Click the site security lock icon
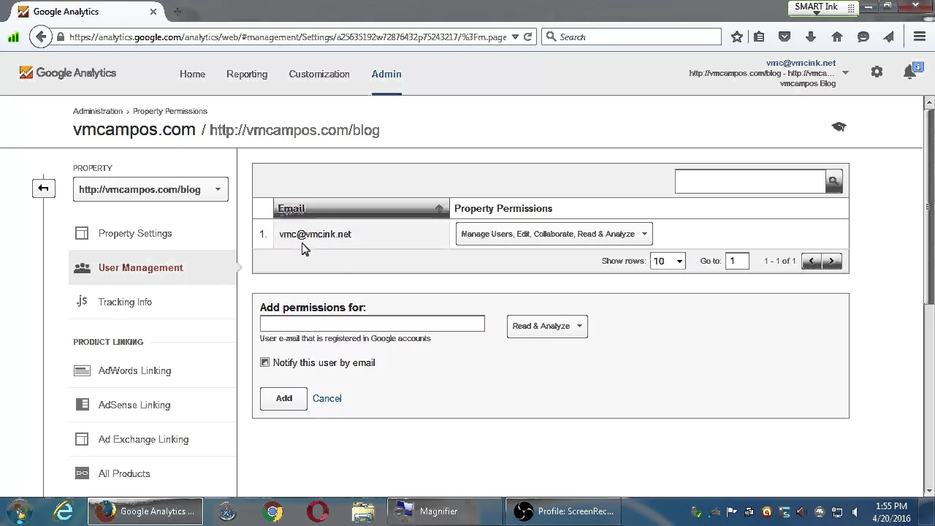The height and width of the screenshot is (526, 935). click(61, 37)
